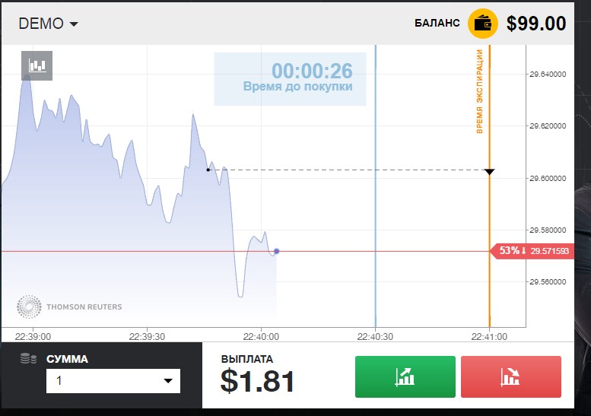Click the current price dot on chart
Image resolution: width=591 pixels, height=416 pixels.
tap(276, 251)
